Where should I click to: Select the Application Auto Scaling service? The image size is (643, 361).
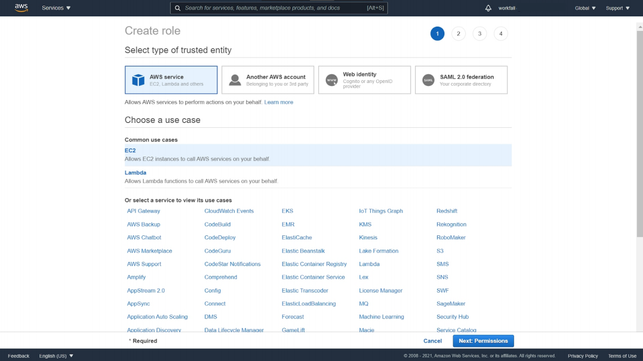[x=157, y=317]
